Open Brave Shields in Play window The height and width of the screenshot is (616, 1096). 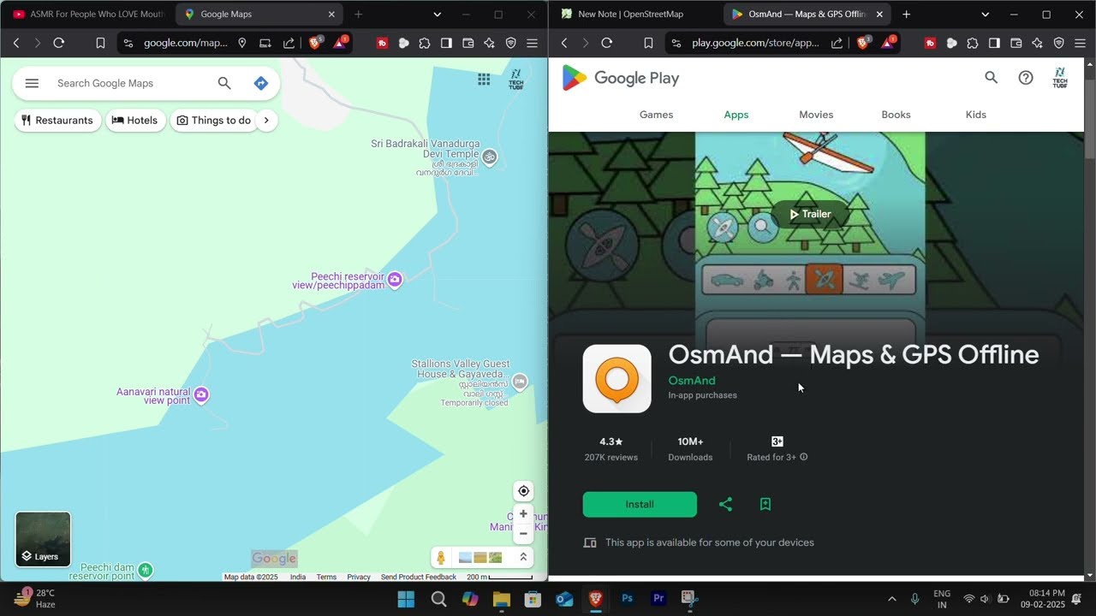(863, 43)
